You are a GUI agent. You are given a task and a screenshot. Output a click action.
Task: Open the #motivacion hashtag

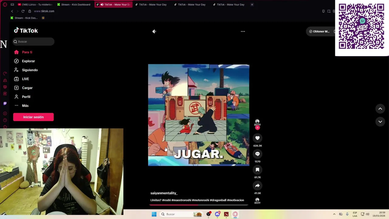(x=236, y=200)
